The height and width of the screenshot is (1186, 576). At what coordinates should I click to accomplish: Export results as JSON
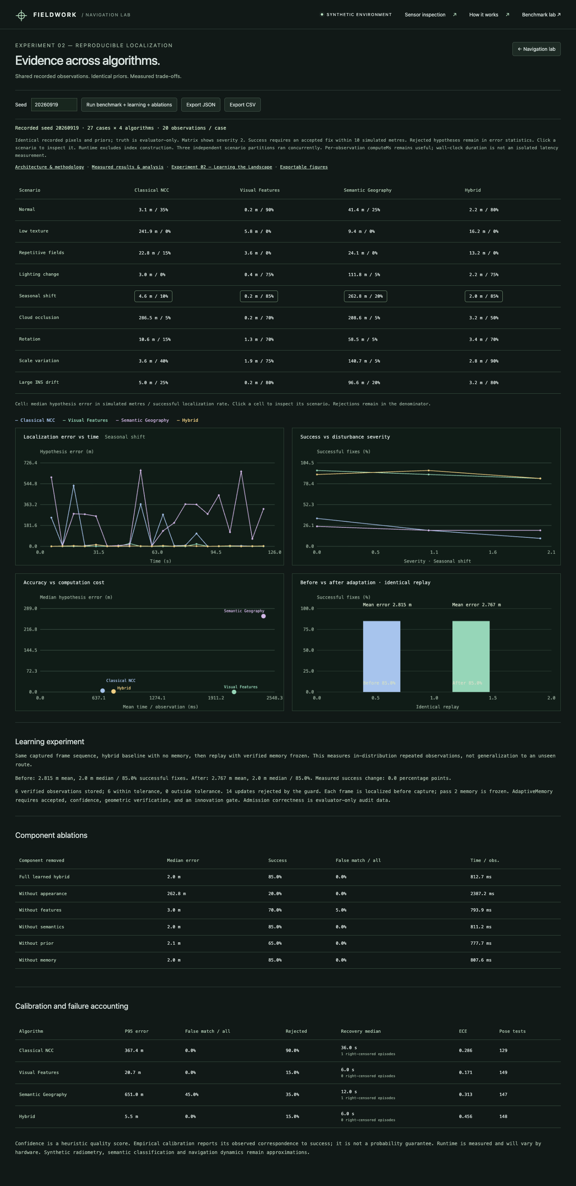pyautogui.click(x=201, y=104)
